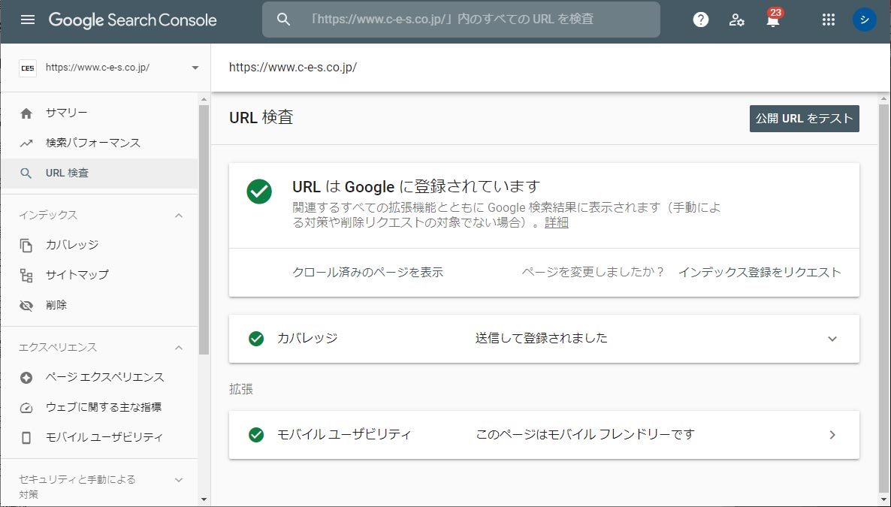Click the search magnifier icon in top bar
This screenshot has width=891, height=507.
283,20
